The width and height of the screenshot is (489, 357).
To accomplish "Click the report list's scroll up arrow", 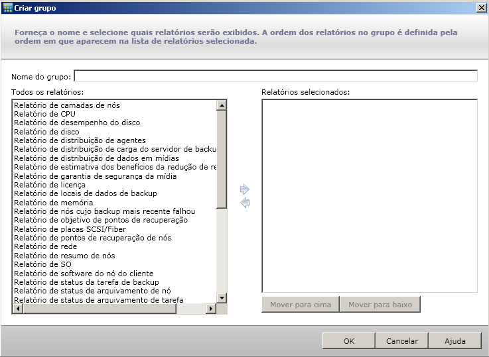I will click(222, 105).
